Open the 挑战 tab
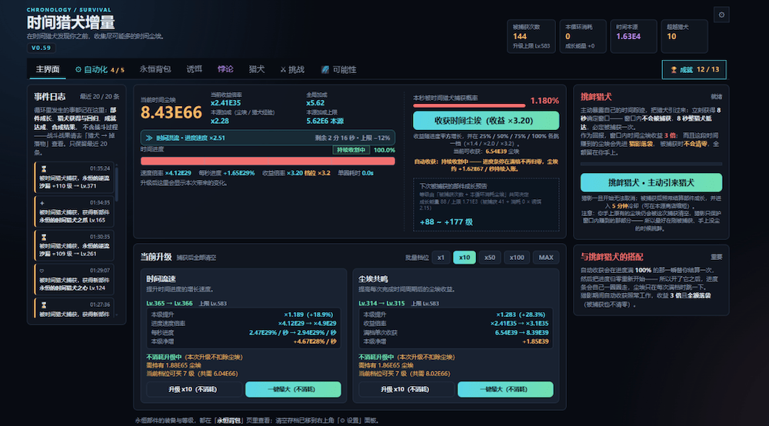The image size is (769, 426). (292, 70)
